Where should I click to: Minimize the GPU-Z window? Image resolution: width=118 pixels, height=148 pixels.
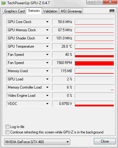(91, 2)
